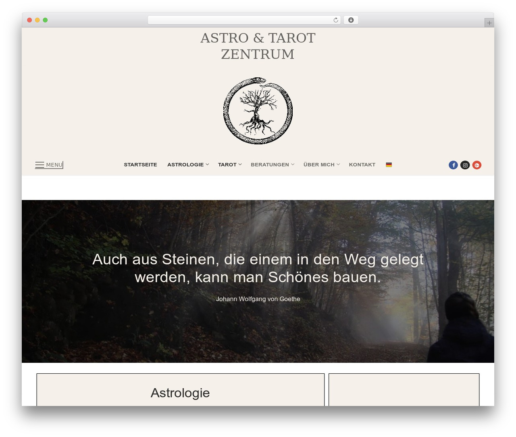Focus the browser address bar
The image size is (516, 437).
tap(244, 20)
